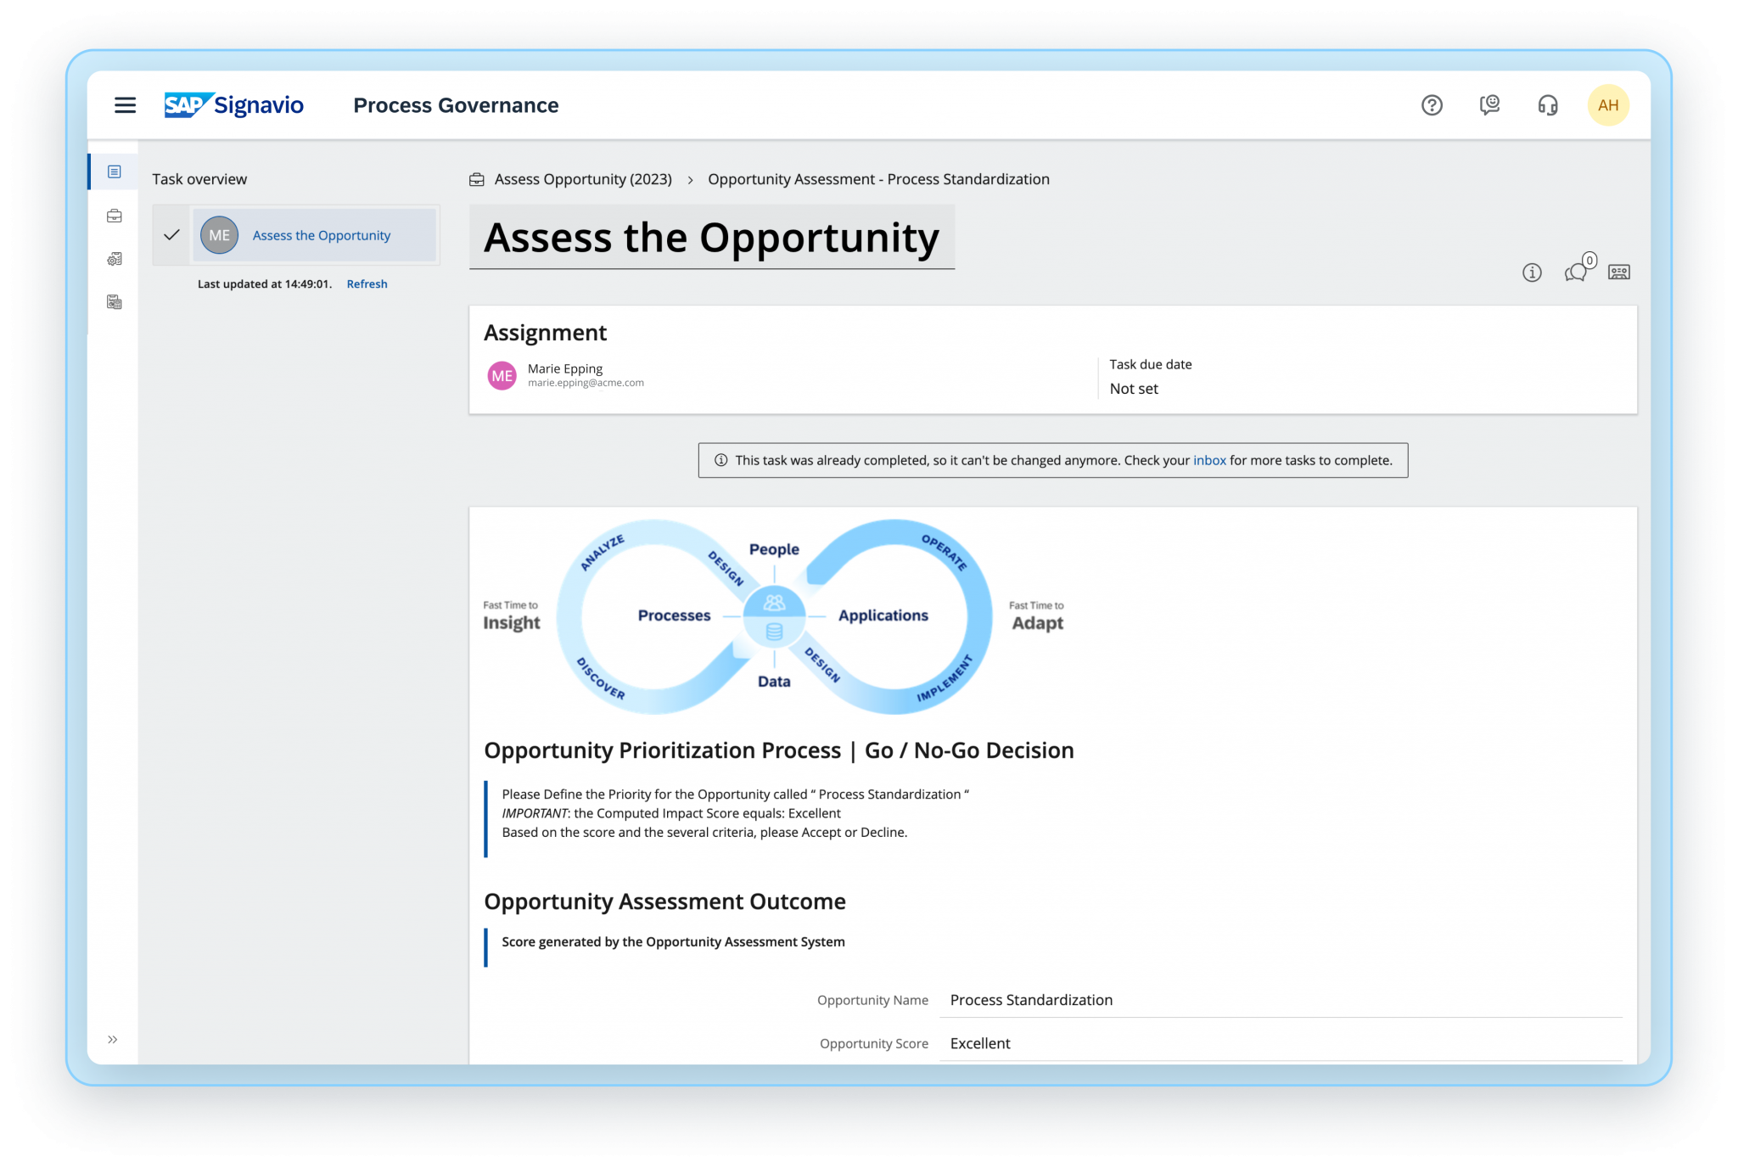Contact support using the headset icon
Viewport: 1738px width, 1168px height.
coord(1548,104)
